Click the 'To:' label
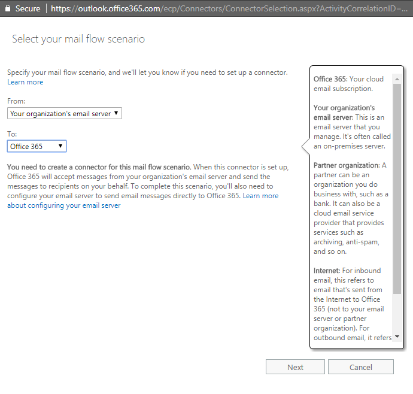Viewport: 413px width, 394px height. pyautogui.click(x=12, y=134)
